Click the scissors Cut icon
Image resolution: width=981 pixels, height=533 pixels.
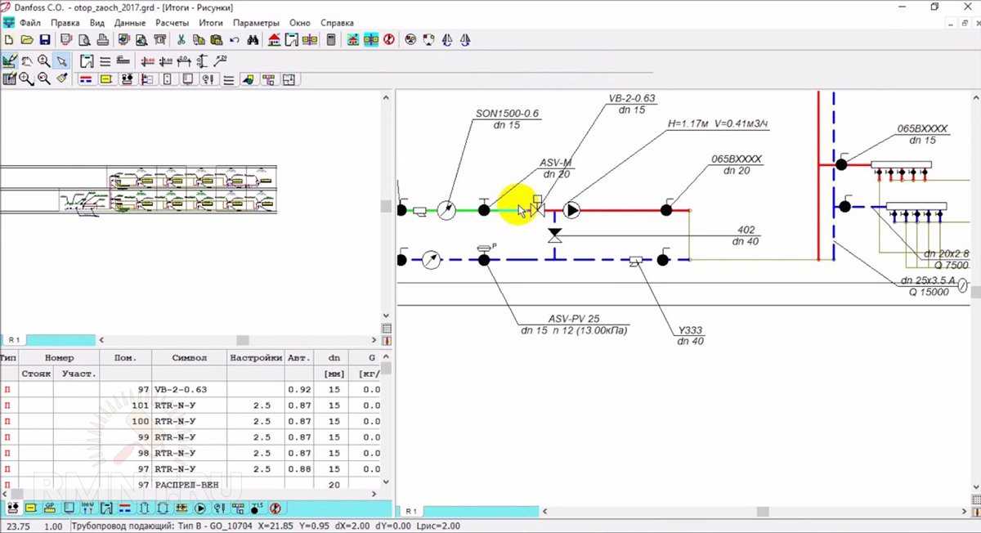(x=181, y=39)
